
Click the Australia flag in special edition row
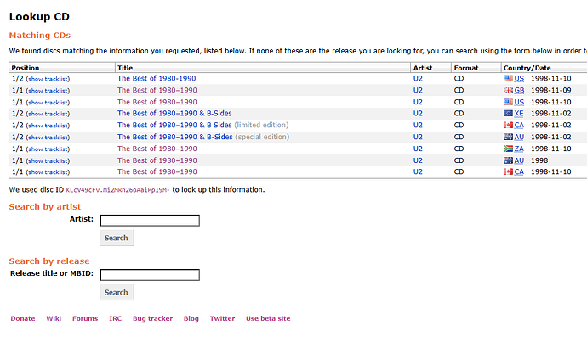tap(508, 137)
